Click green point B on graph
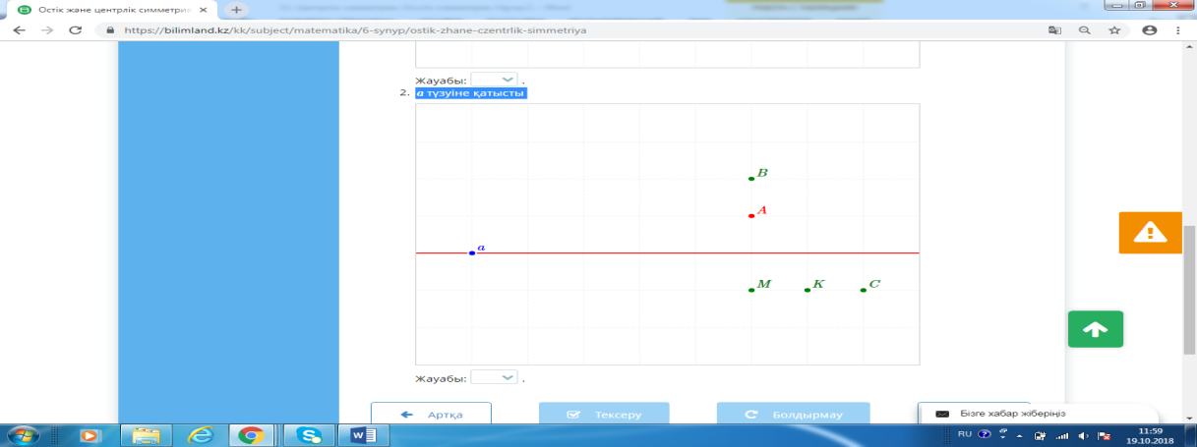This screenshot has height=447, width=1197. (x=751, y=178)
